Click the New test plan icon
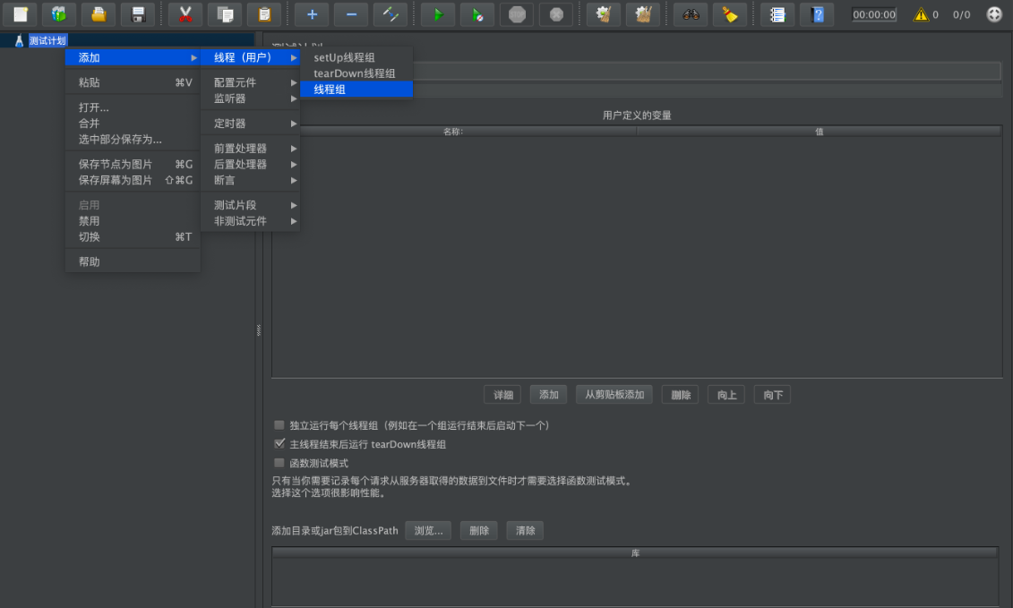 (21, 14)
